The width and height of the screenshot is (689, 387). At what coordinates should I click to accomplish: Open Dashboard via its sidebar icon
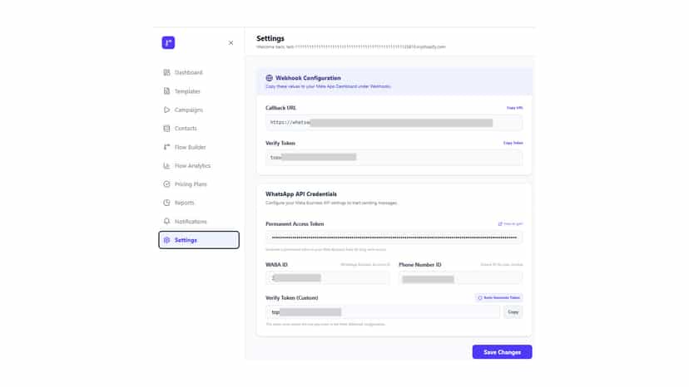click(x=166, y=72)
